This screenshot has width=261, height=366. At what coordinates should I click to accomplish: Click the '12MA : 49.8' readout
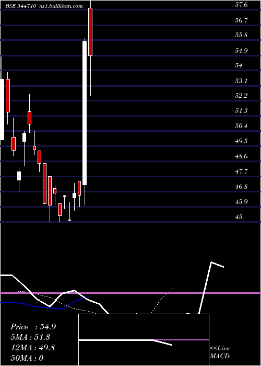pos(32,348)
